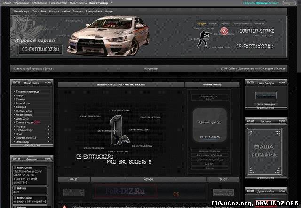The width and height of the screenshot is (301, 208).
Task: Switch to the Форум header tab
Action: [x=213, y=24]
